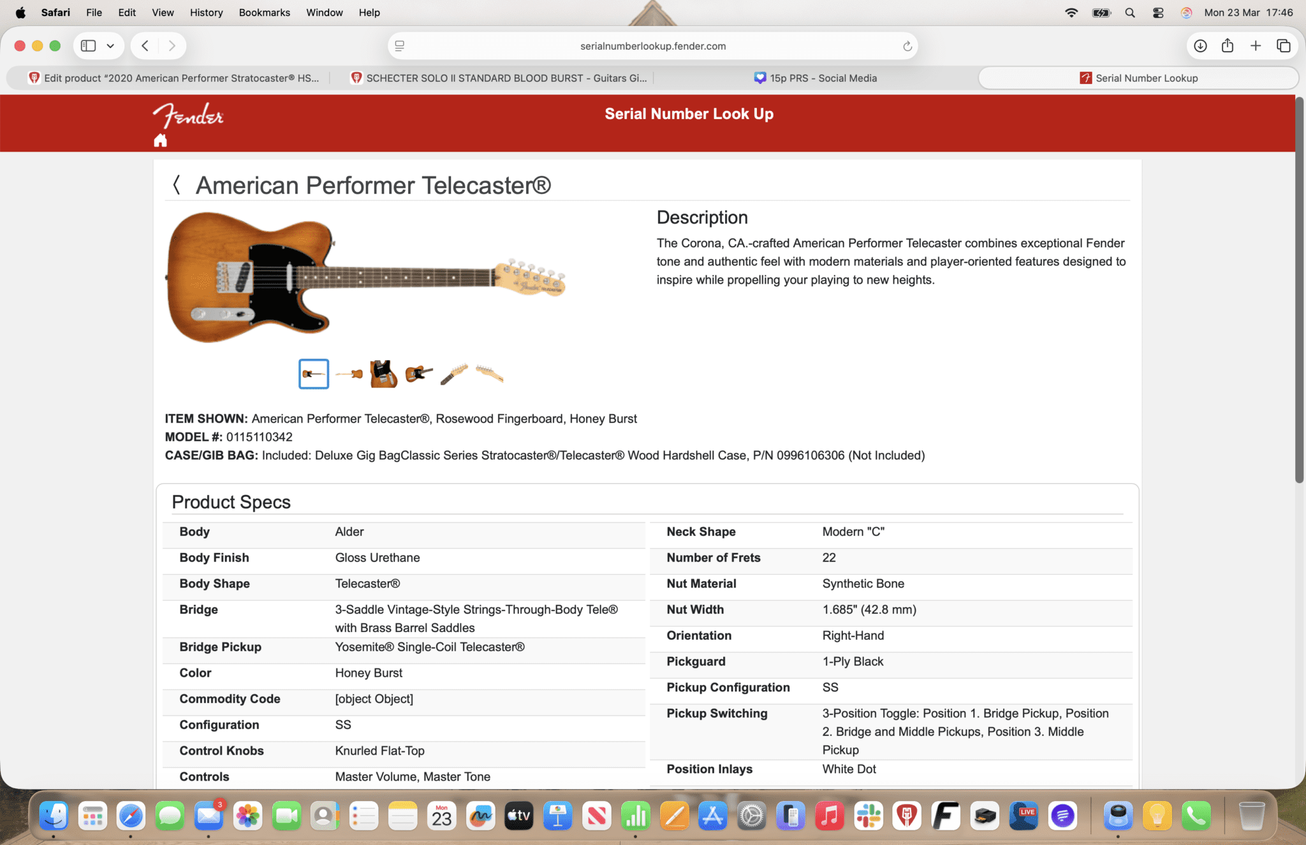Open the History menu
The height and width of the screenshot is (845, 1306).
click(206, 13)
